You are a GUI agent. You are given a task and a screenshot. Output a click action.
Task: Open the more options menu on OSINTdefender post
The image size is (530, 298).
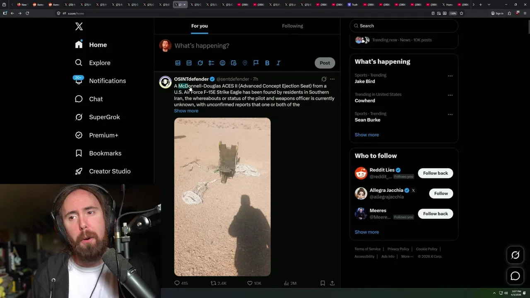click(x=332, y=79)
